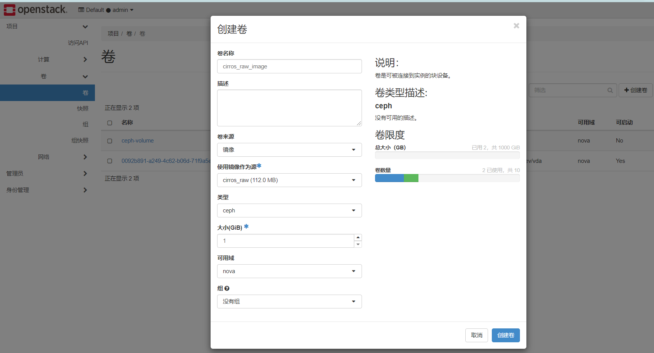Viewport: 654px width, 353px height.
Task: Open 快照 in the sidebar
Action: 83,108
